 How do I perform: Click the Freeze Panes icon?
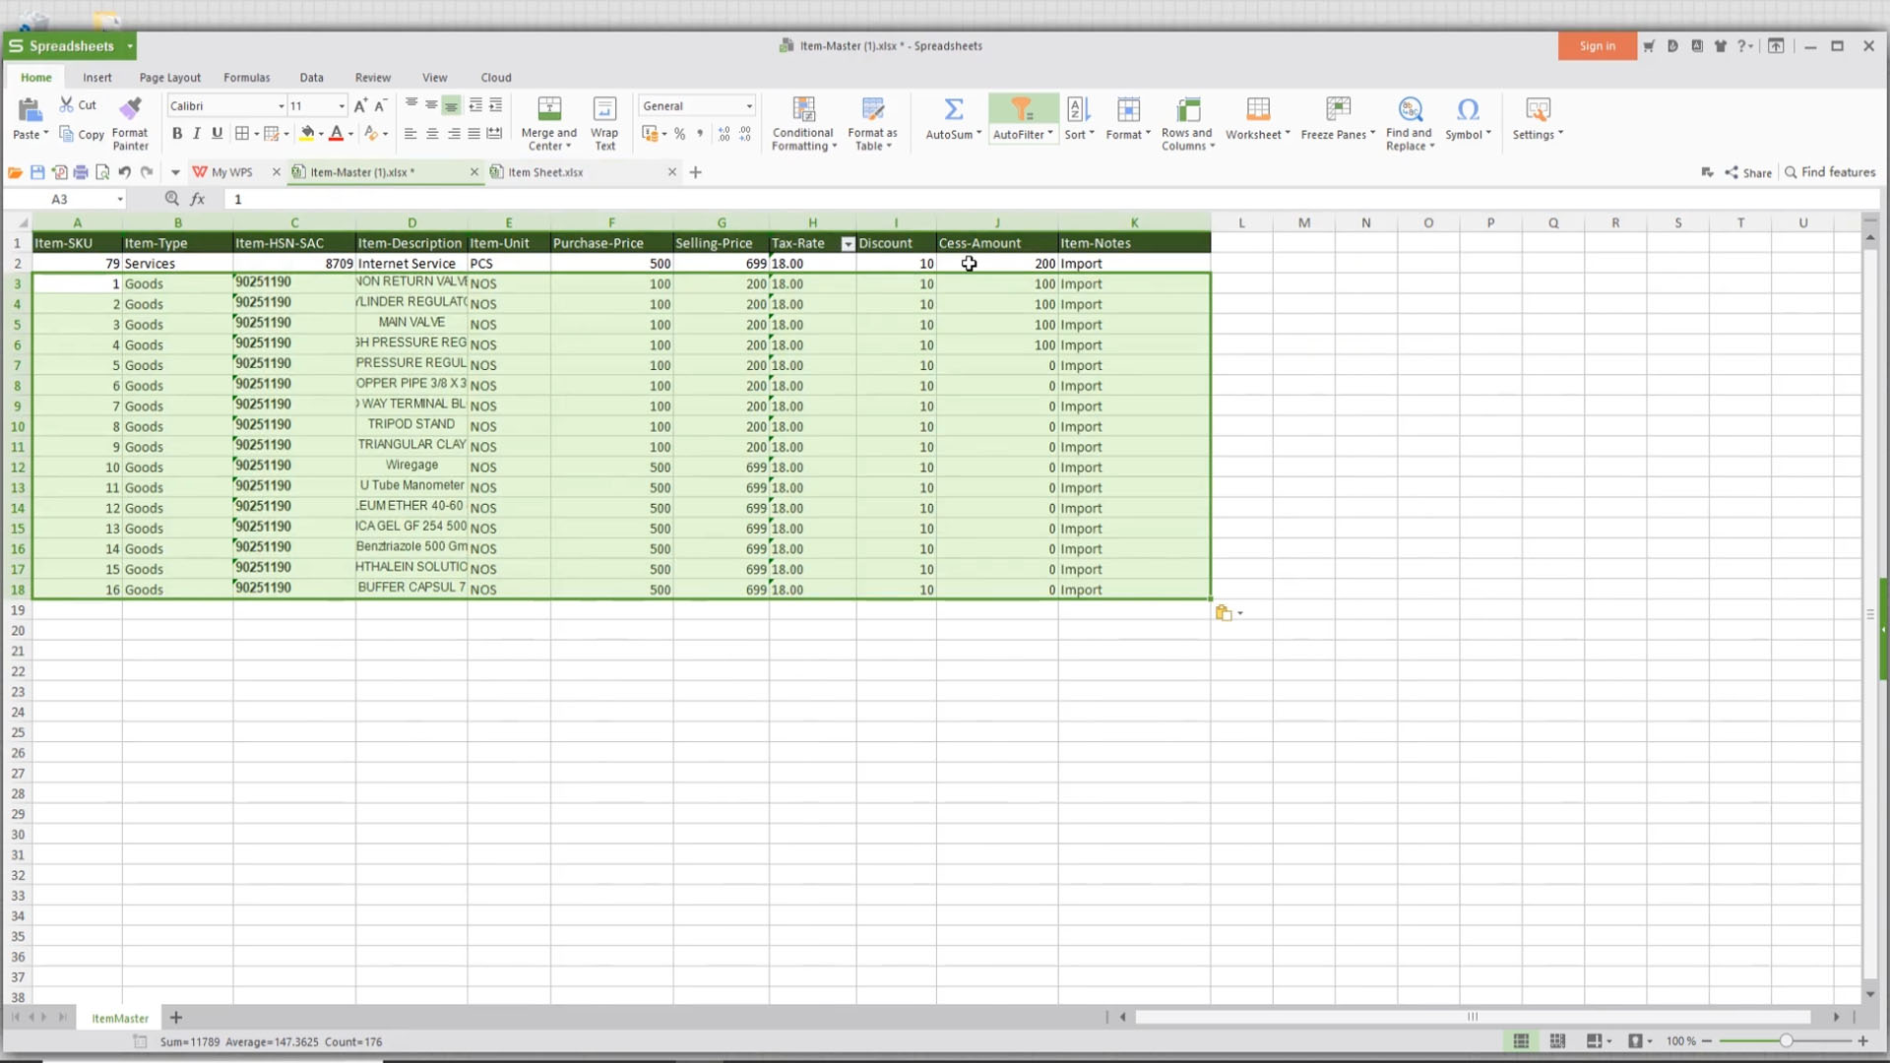click(1338, 108)
